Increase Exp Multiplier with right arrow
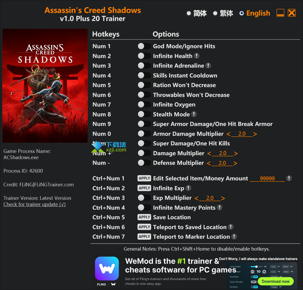This screenshot has height=290, width=303. [x=223, y=198]
